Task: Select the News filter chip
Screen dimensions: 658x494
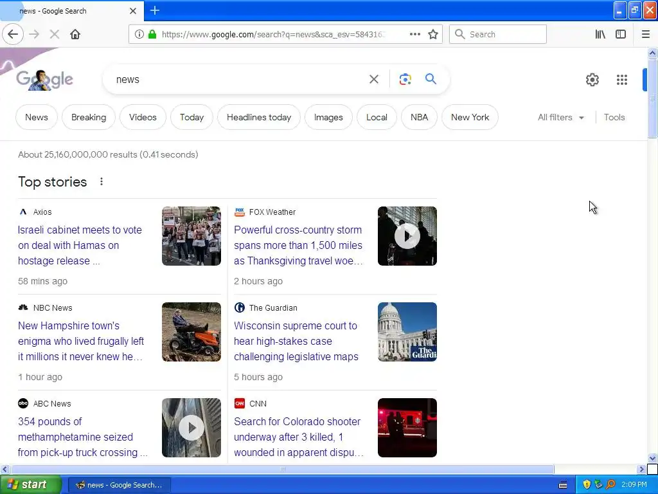Action: (x=37, y=117)
